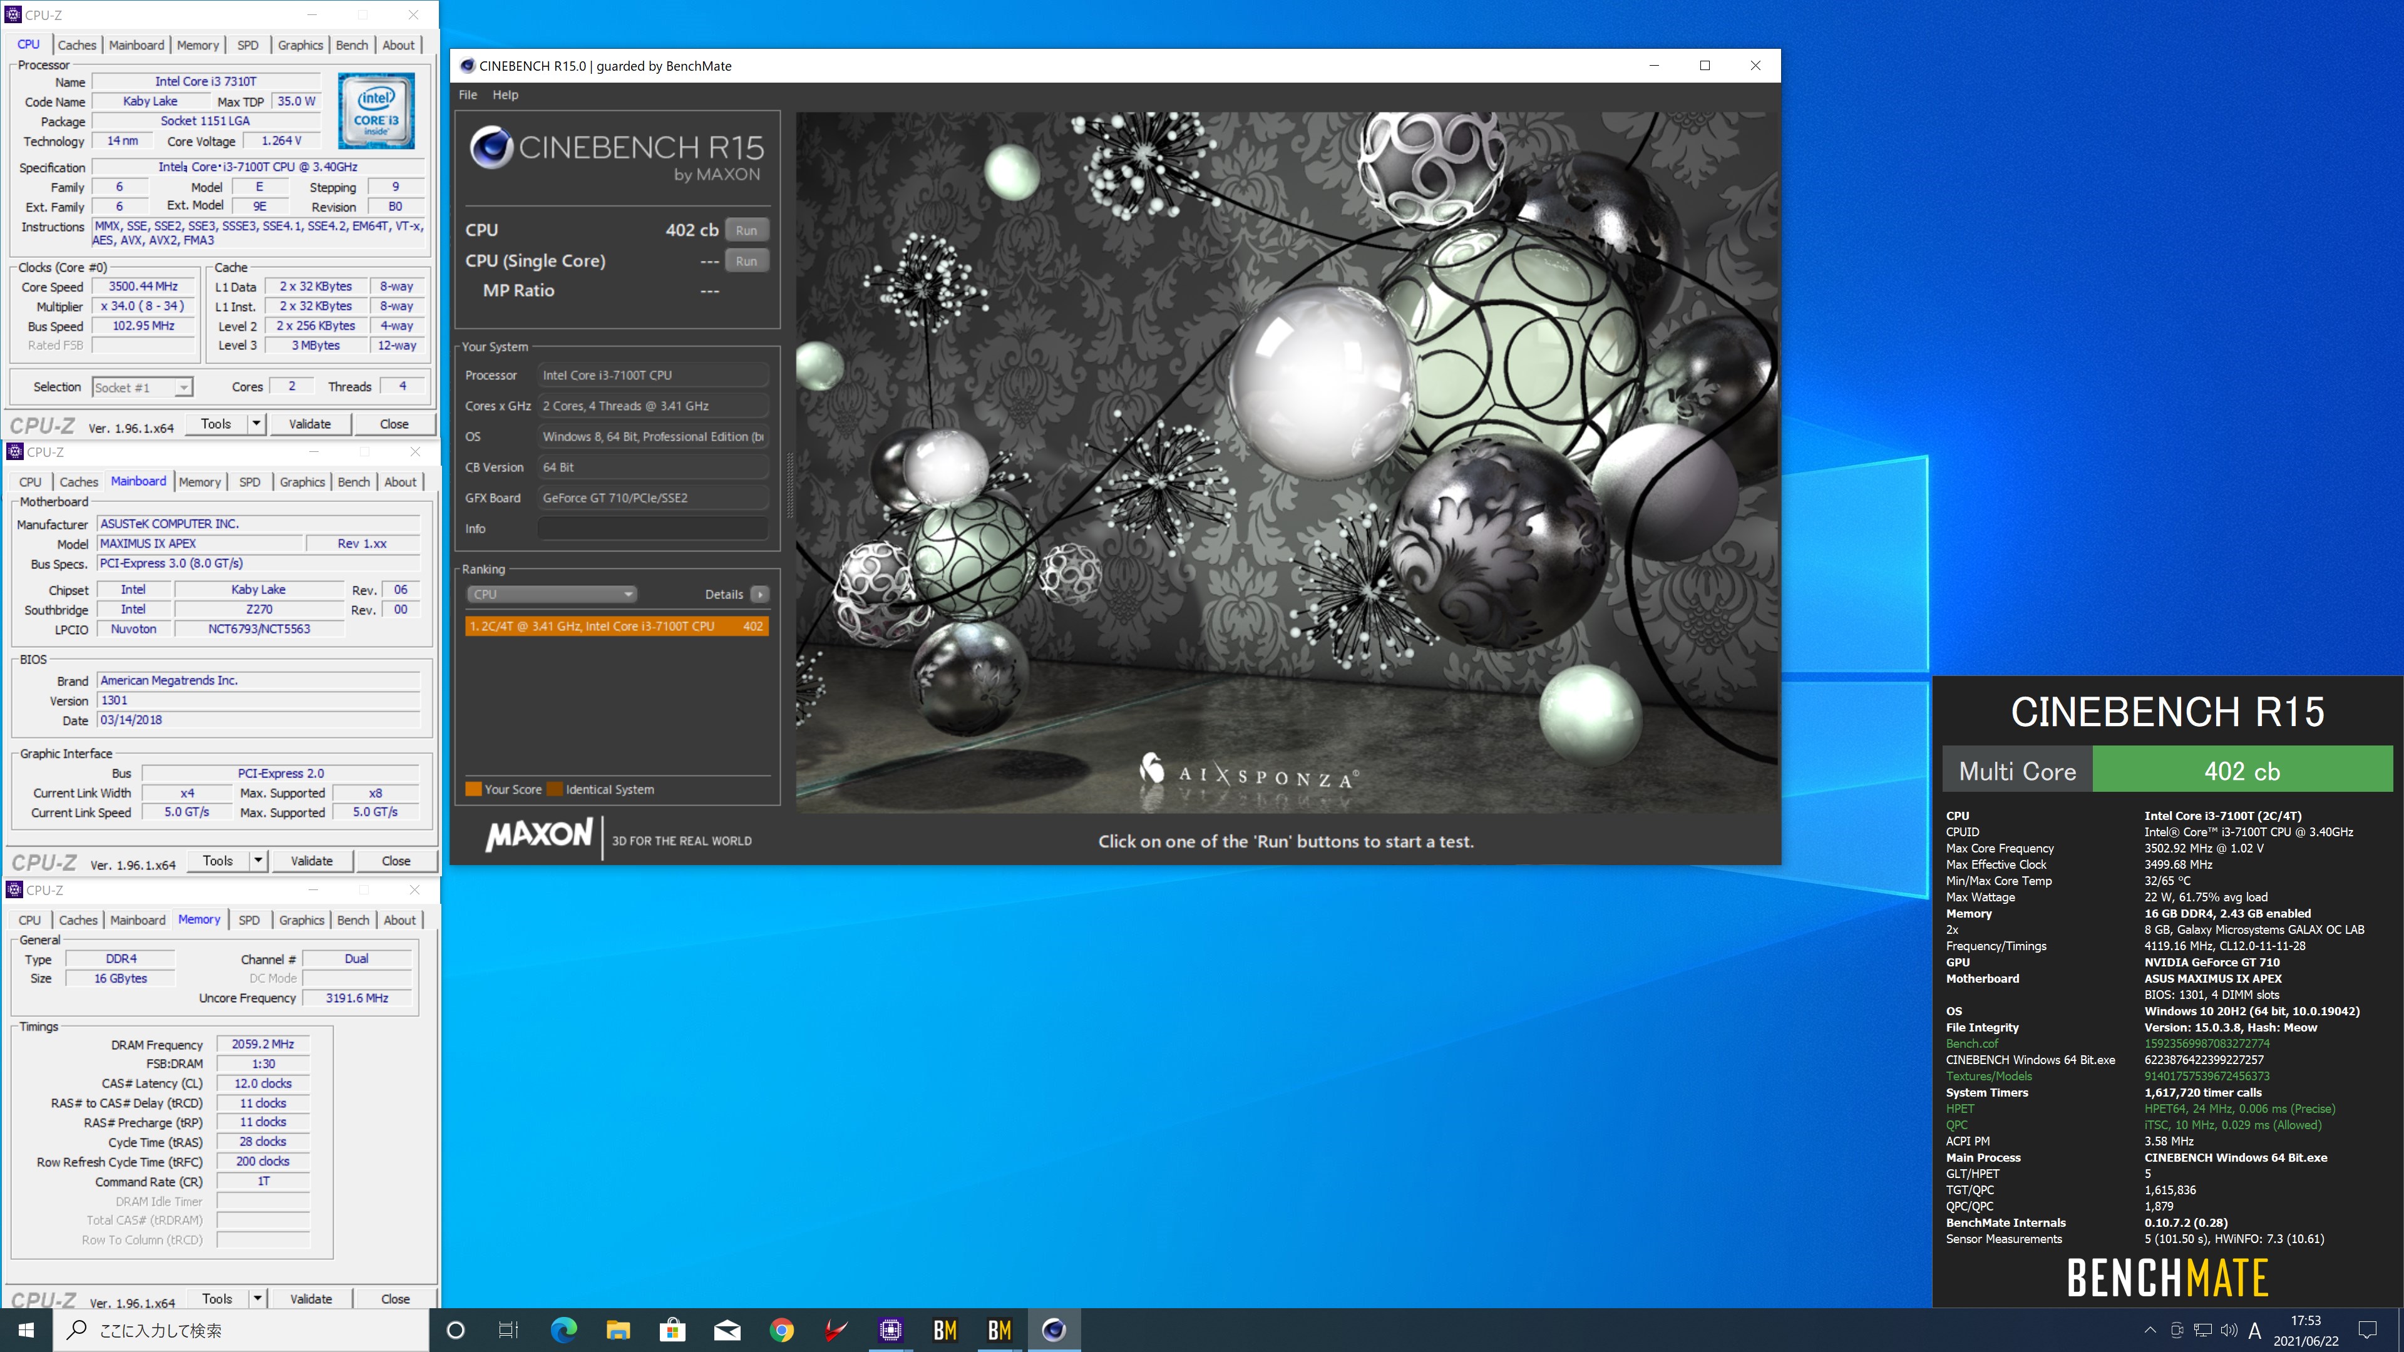Open the first BenchMate taskbar icon
This screenshot has height=1352, width=2404.
point(945,1329)
